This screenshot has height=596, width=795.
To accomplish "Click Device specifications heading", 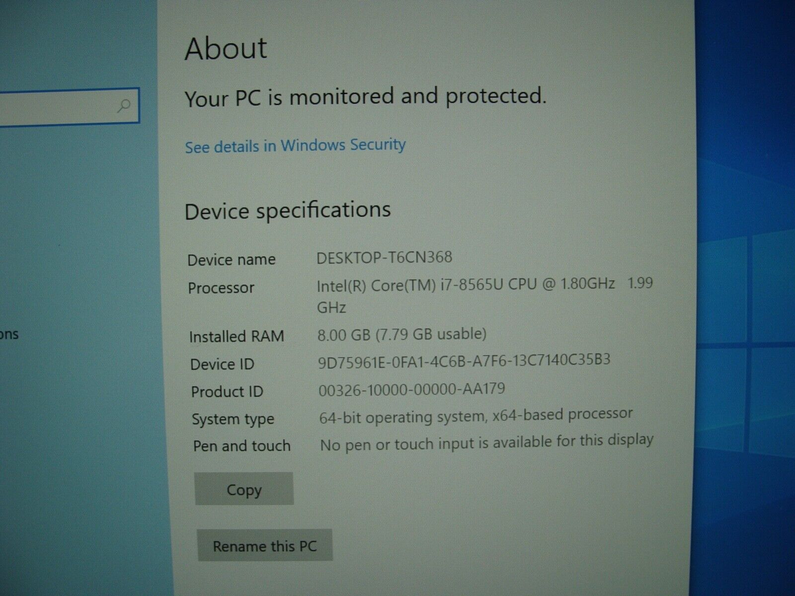I will point(288,210).
